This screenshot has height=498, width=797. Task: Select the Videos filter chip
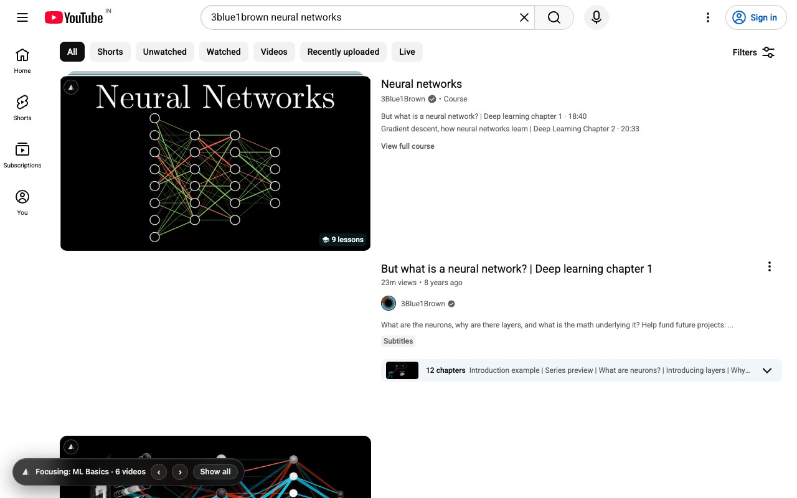[x=274, y=52]
